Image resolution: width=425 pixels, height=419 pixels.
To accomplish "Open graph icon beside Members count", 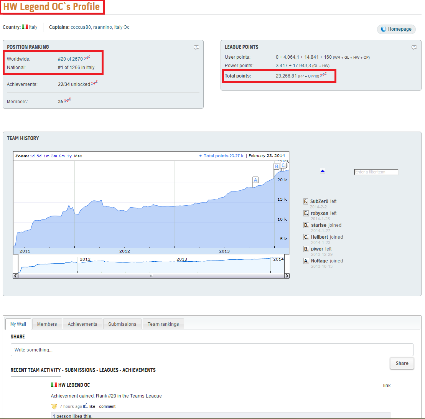I will coord(68,101).
